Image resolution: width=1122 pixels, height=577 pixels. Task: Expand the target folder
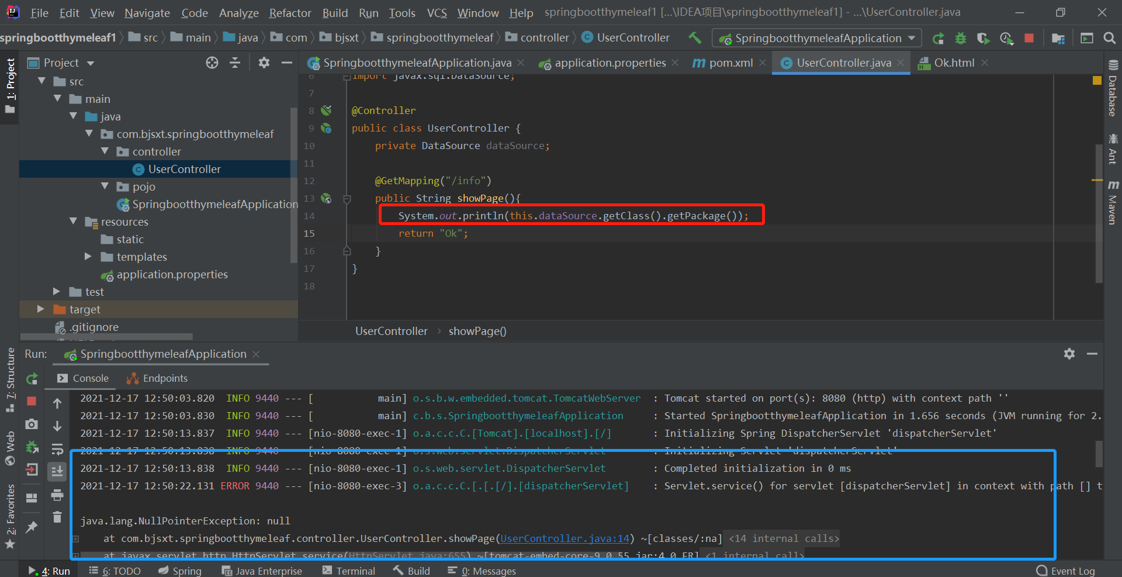(41, 309)
